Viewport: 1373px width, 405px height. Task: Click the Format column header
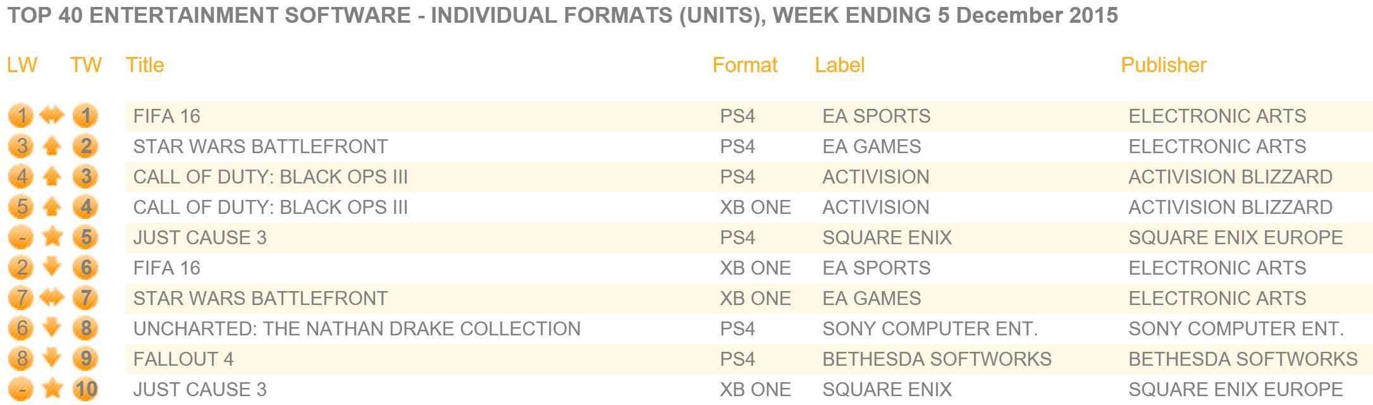(x=745, y=65)
